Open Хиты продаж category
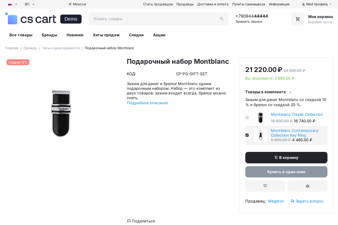 point(106,35)
